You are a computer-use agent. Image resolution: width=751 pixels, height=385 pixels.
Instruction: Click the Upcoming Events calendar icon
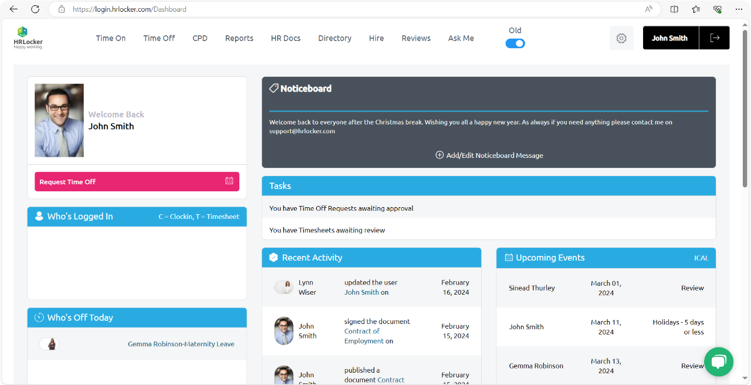[x=508, y=258]
